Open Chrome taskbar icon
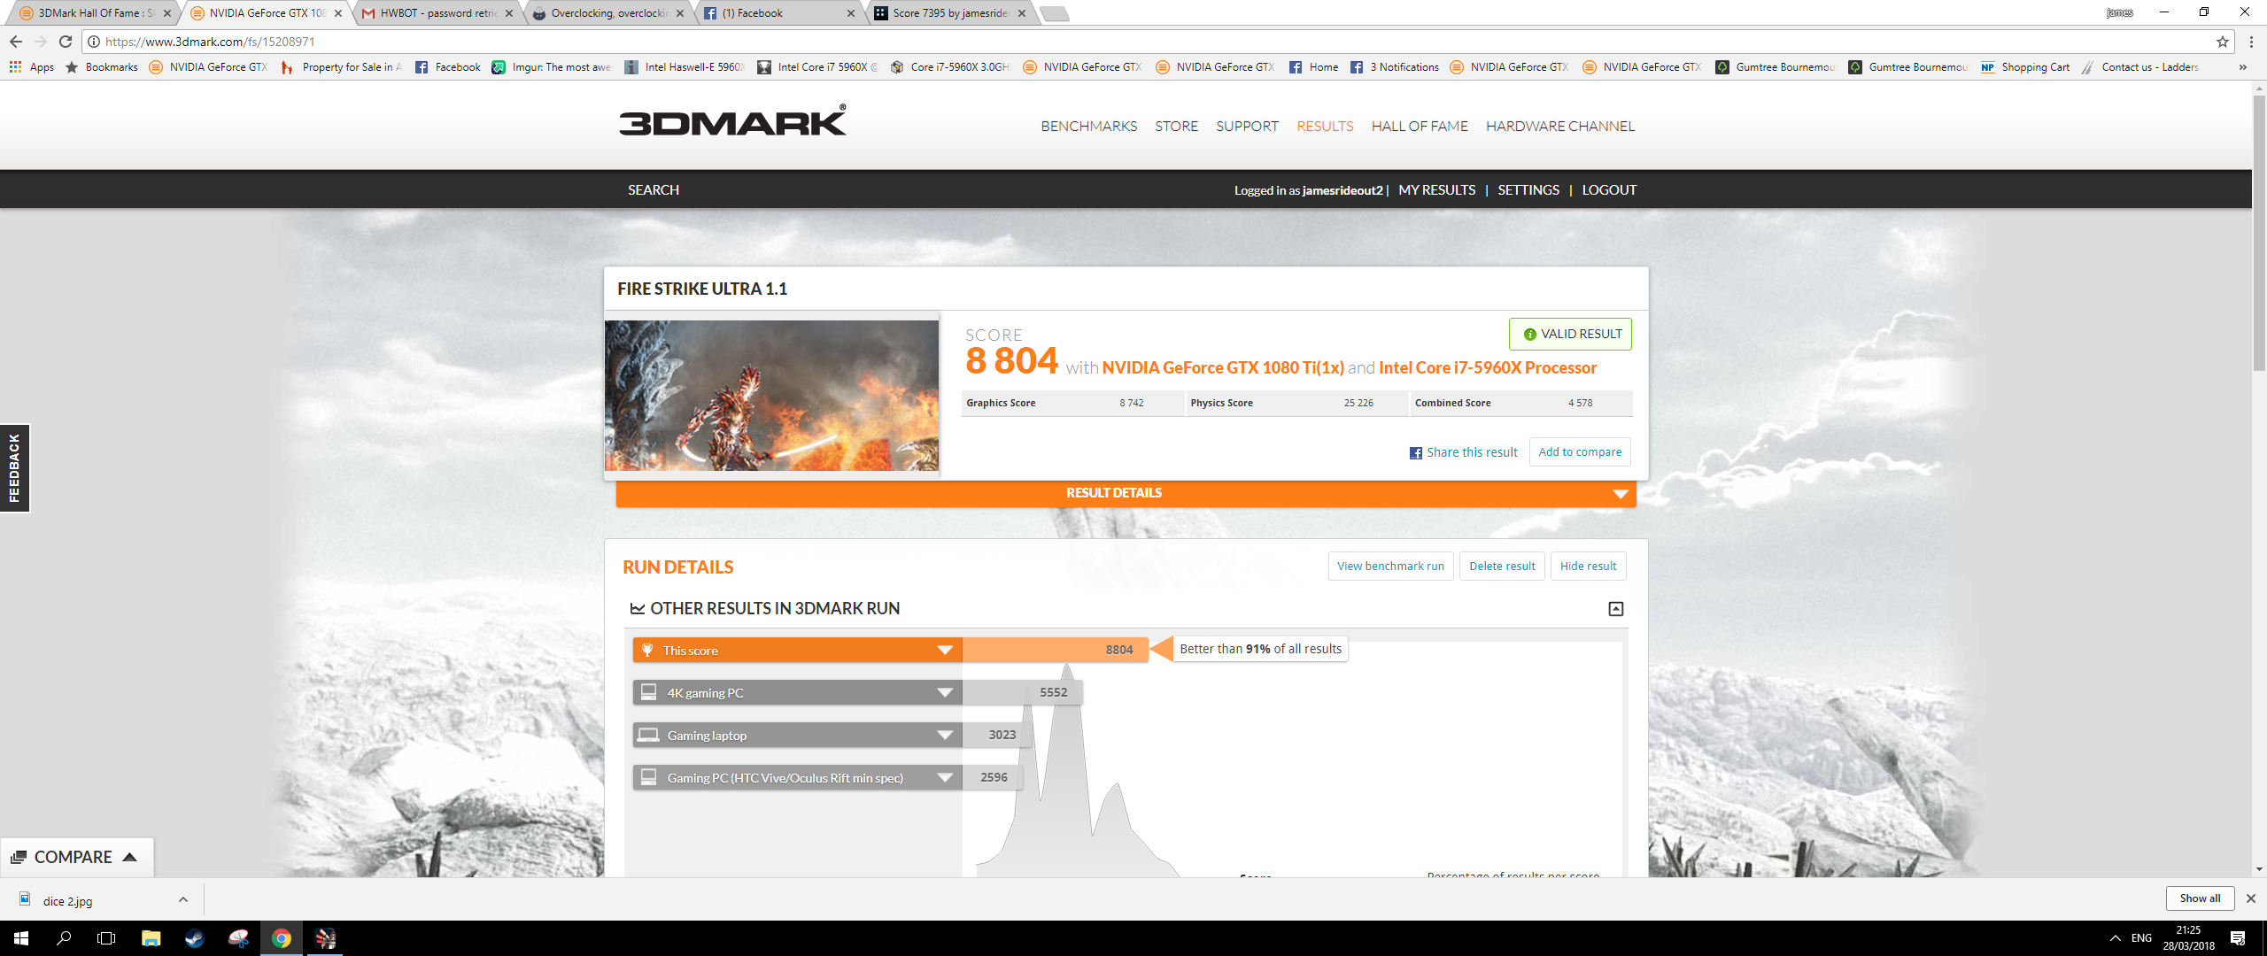 [282, 938]
